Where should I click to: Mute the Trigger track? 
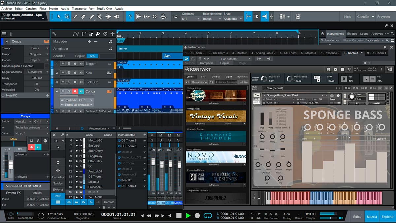[63, 64]
